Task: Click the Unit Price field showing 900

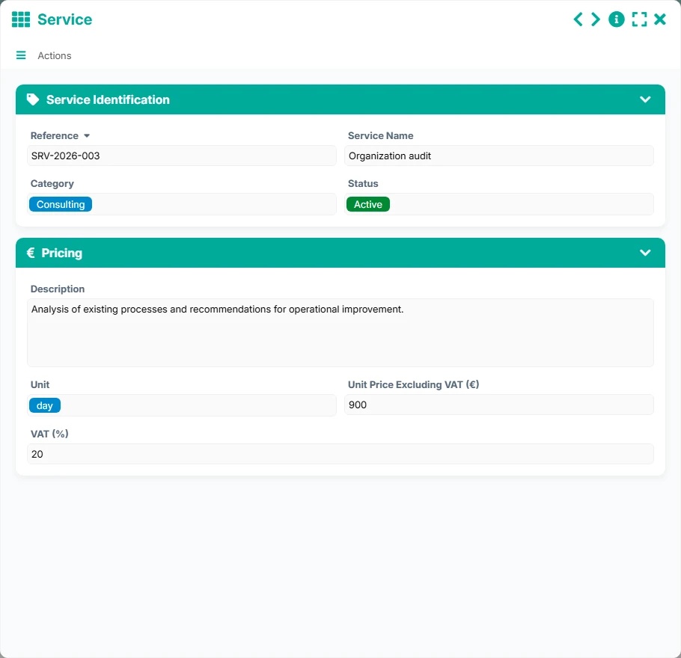Action: tap(498, 405)
